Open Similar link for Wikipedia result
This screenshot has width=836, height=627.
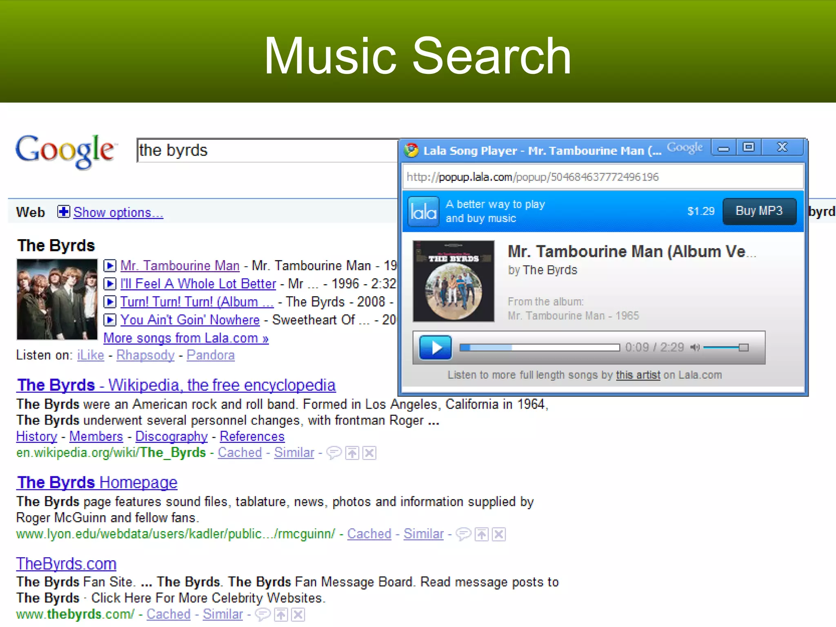pyautogui.click(x=294, y=453)
